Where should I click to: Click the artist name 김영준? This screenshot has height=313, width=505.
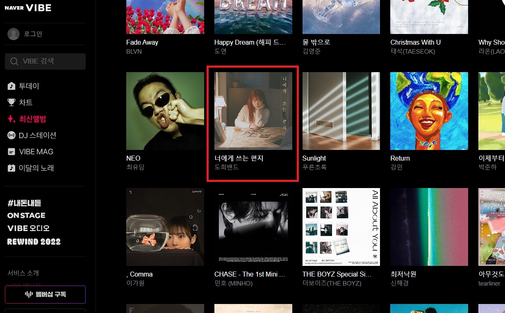[311, 52]
